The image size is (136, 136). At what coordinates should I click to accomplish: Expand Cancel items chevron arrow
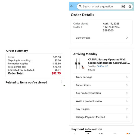(127, 85)
